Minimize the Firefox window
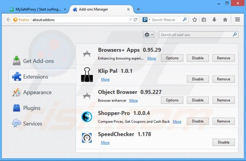 click(219, 3)
